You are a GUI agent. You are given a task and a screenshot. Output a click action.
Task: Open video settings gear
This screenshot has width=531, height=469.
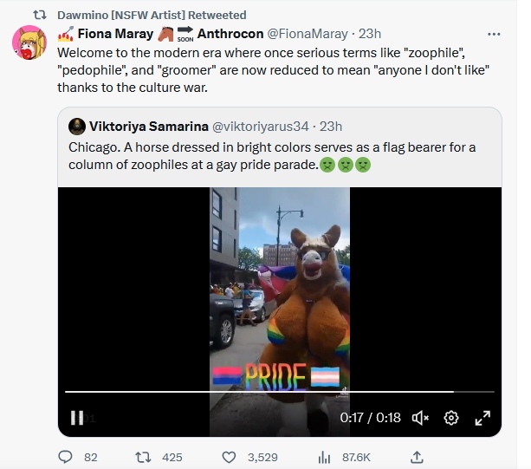pos(450,417)
